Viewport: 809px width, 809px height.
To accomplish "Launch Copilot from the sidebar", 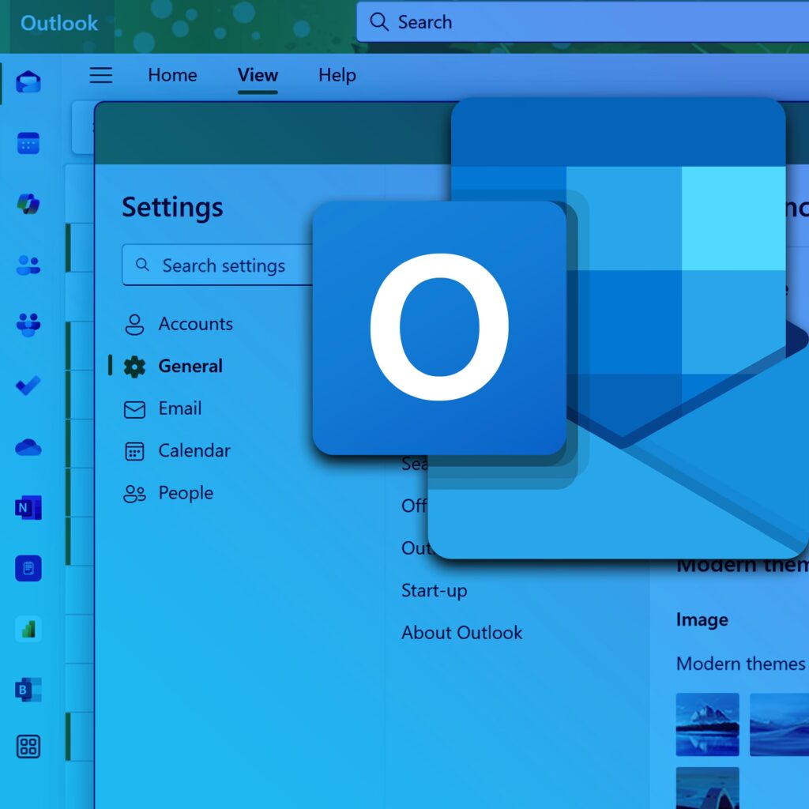I will click(x=28, y=204).
